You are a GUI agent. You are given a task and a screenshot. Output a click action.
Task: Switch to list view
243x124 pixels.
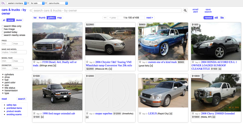coord(35,18)
